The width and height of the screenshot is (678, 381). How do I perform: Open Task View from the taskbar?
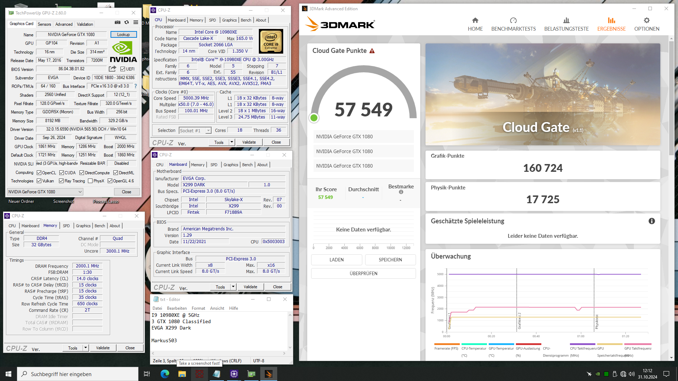click(x=147, y=374)
